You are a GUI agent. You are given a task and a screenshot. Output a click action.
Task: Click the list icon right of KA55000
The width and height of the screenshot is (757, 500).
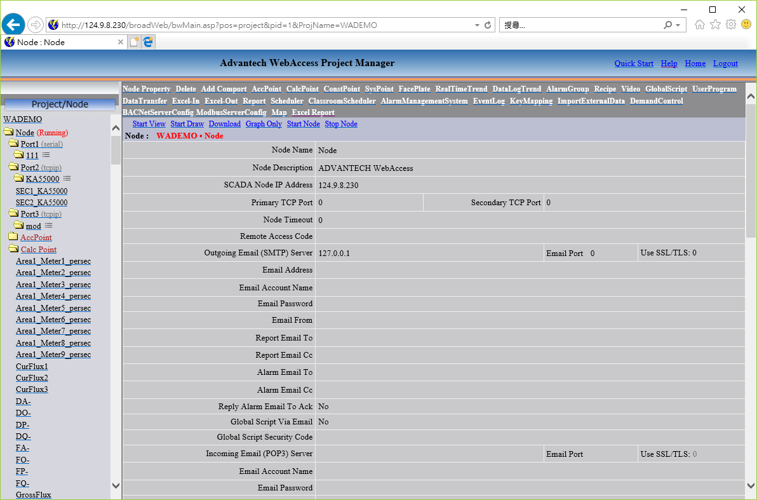67,179
